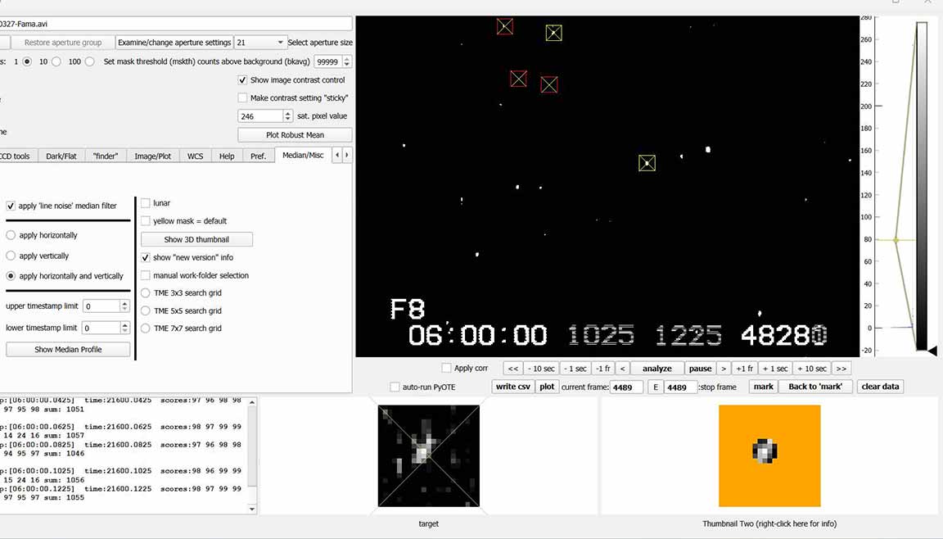
Task: Click yellow aperture box in image center
Action: pos(647,163)
